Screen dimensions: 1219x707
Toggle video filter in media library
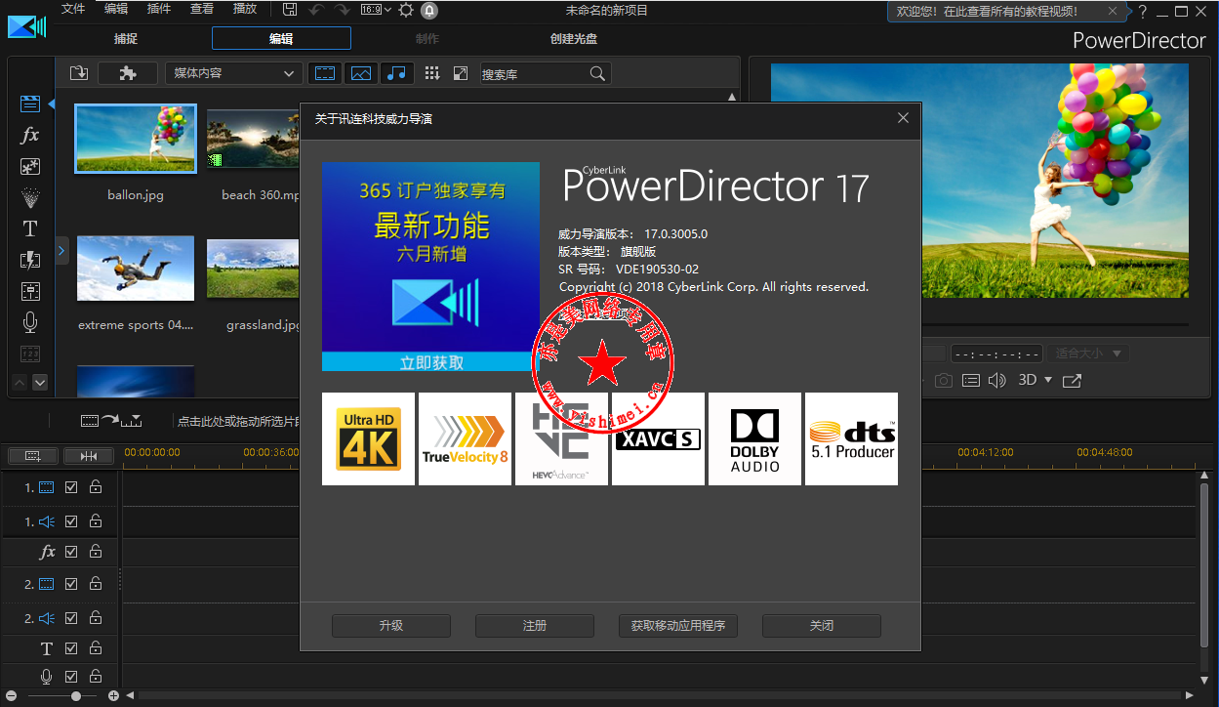tap(325, 73)
